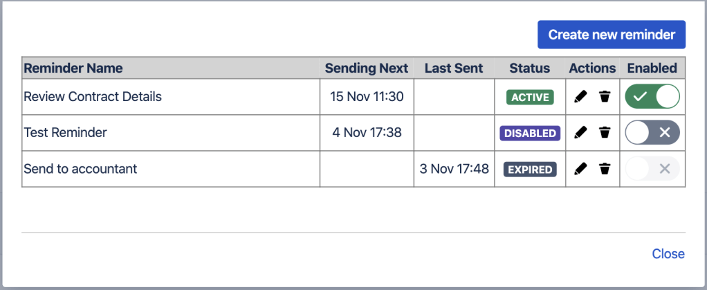Click the Reminder Name column header
This screenshot has width=707, height=290.
click(73, 68)
